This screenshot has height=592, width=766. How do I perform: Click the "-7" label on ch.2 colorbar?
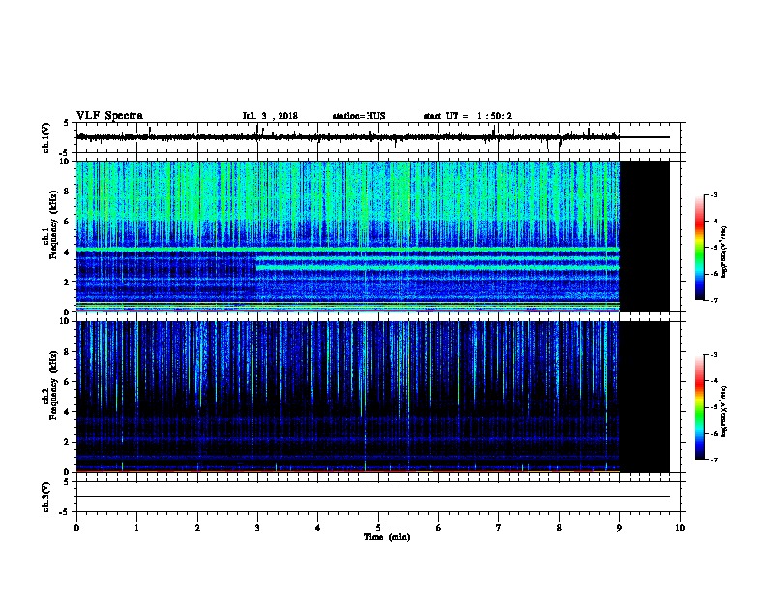[x=713, y=460]
